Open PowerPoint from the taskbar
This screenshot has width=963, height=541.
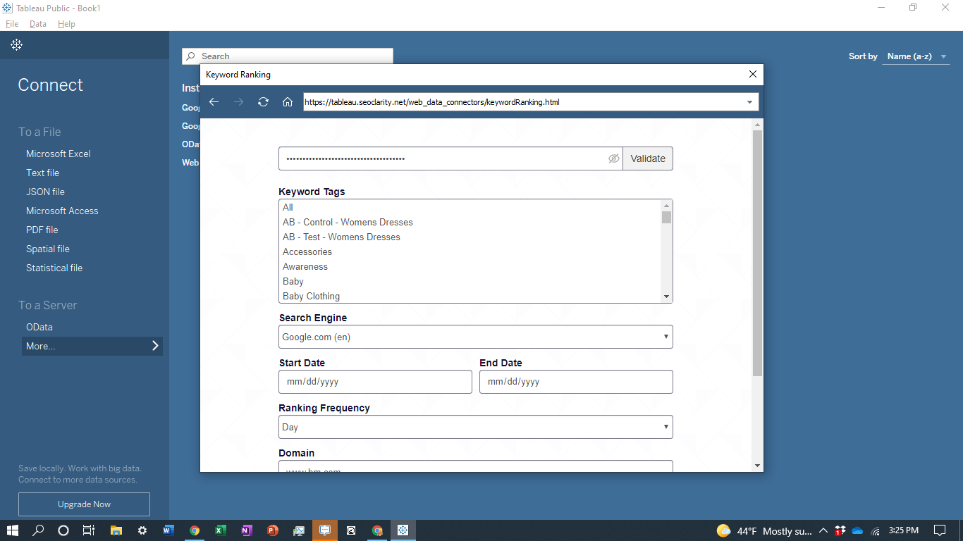tap(273, 530)
